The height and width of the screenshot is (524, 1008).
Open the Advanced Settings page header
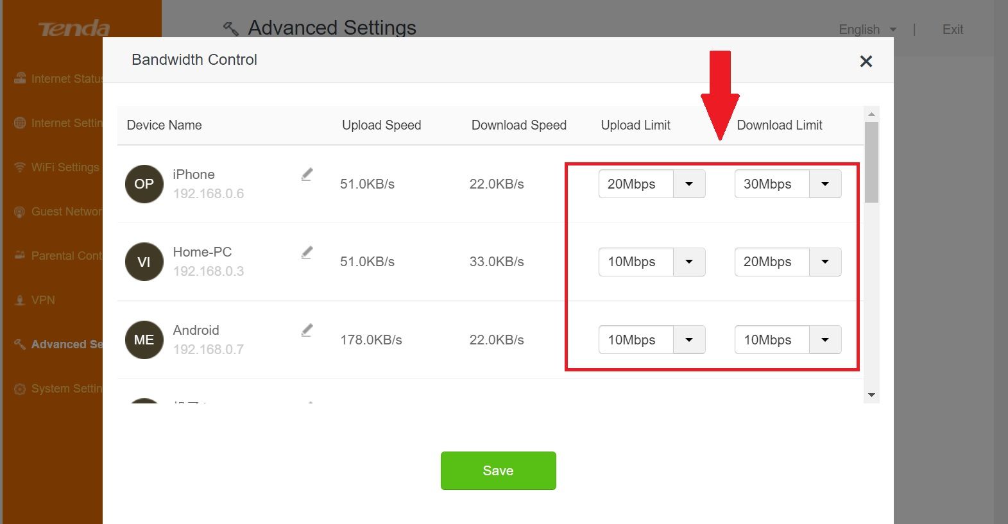click(x=332, y=28)
